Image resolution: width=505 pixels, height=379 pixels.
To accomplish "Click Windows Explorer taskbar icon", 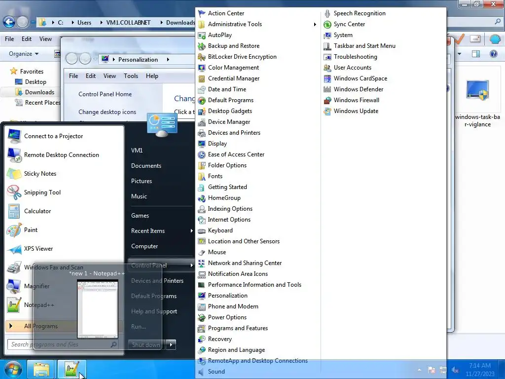I will pyautogui.click(x=41, y=369).
